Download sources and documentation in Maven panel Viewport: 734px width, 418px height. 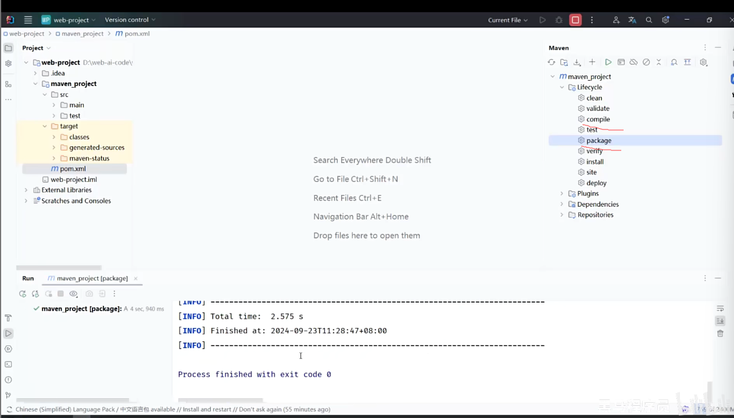(577, 62)
